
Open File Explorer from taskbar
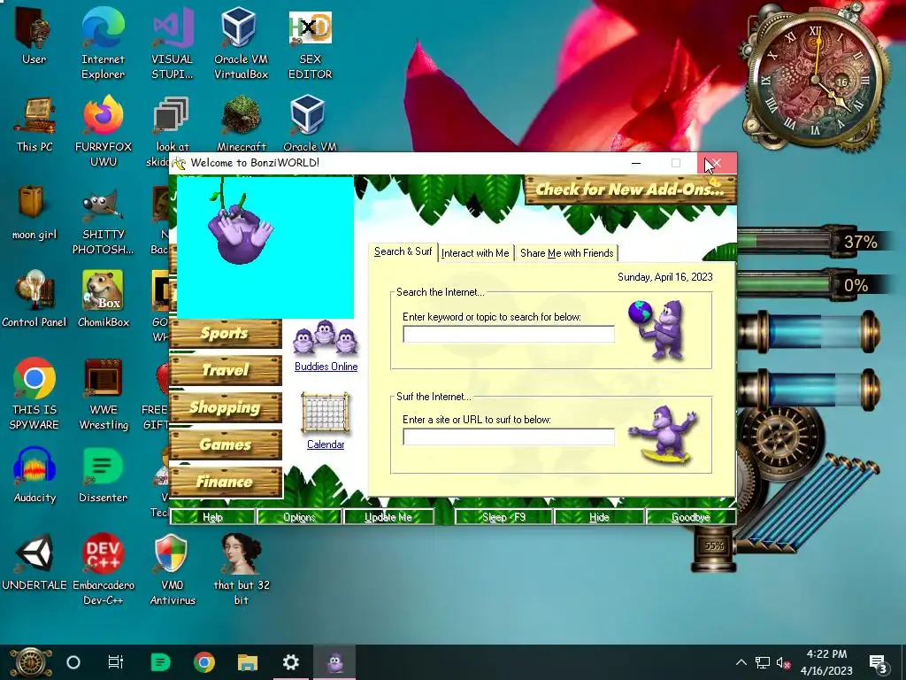tap(248, 662)
